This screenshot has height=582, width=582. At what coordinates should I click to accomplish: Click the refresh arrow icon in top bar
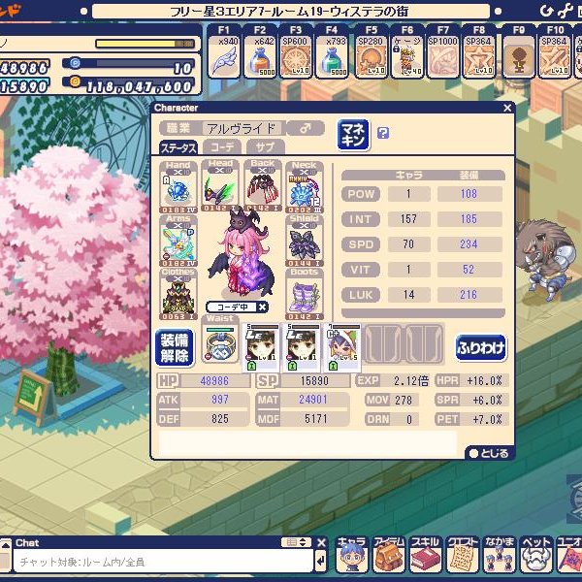coord(546,11)
